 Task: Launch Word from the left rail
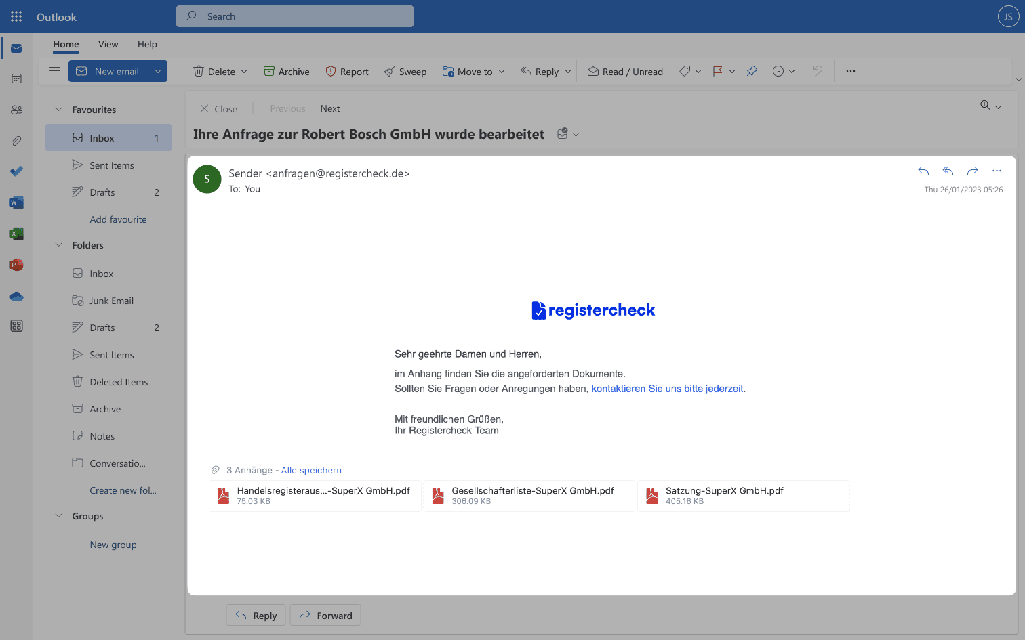[x=16, y=202]
